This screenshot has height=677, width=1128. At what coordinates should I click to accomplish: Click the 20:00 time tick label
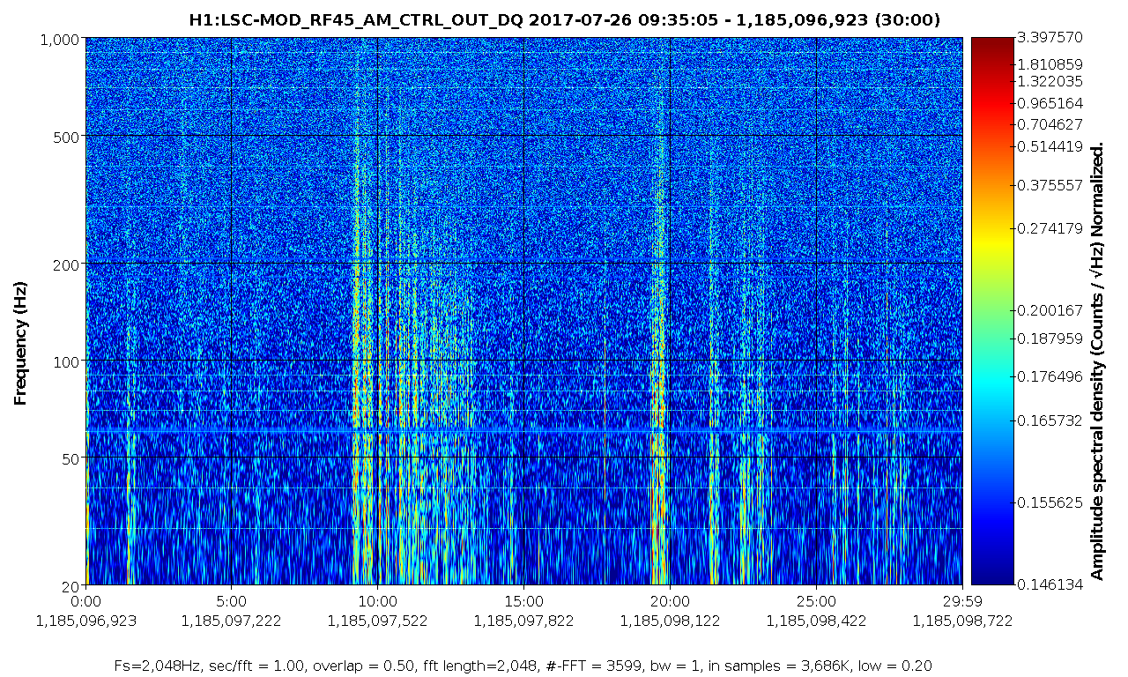tap(670, 603)
